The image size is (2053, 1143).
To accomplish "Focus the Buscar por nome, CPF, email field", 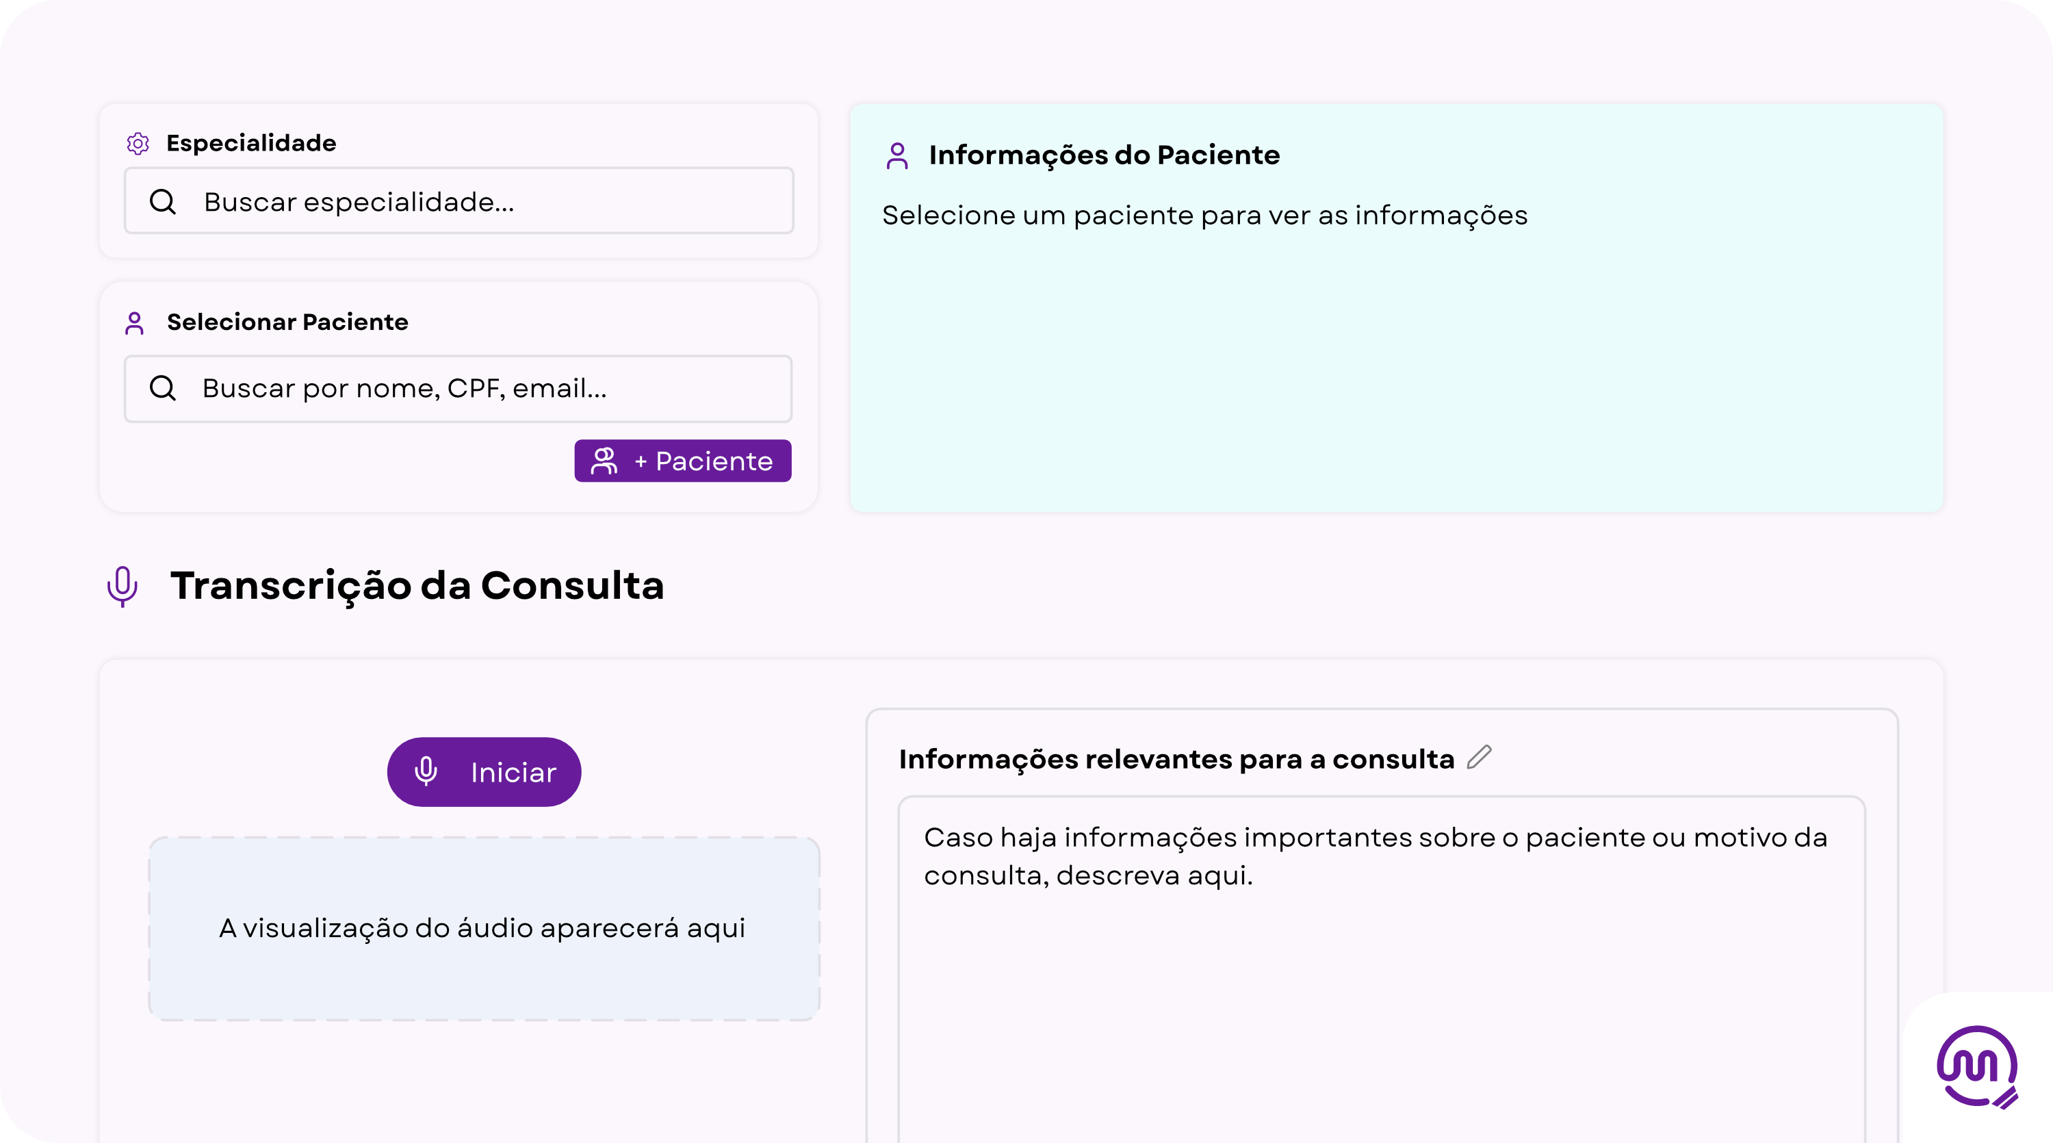I will (x=478, y=388).
